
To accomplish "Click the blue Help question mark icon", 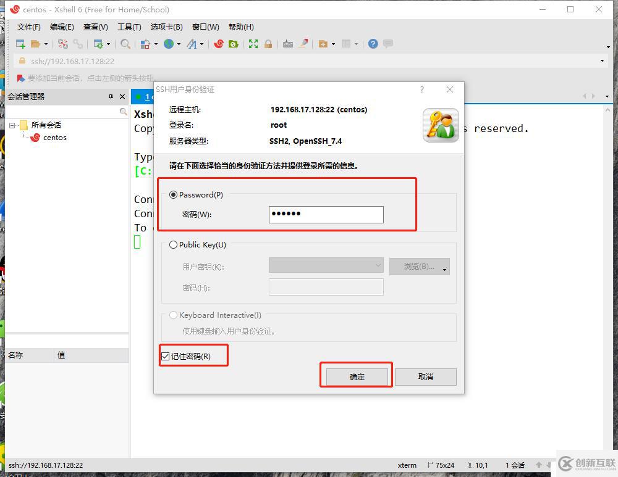I will [x=373, y=44].
